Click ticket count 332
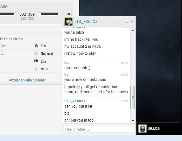Screen dimensions: 182x141 click(x=23, y=14)
